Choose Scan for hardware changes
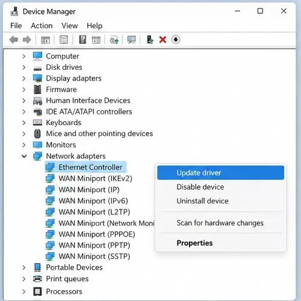The width and height of the screenshot is (301, 301). point(220,223)
